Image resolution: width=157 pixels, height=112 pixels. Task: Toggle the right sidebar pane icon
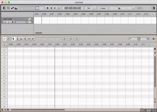coord(153,8)
